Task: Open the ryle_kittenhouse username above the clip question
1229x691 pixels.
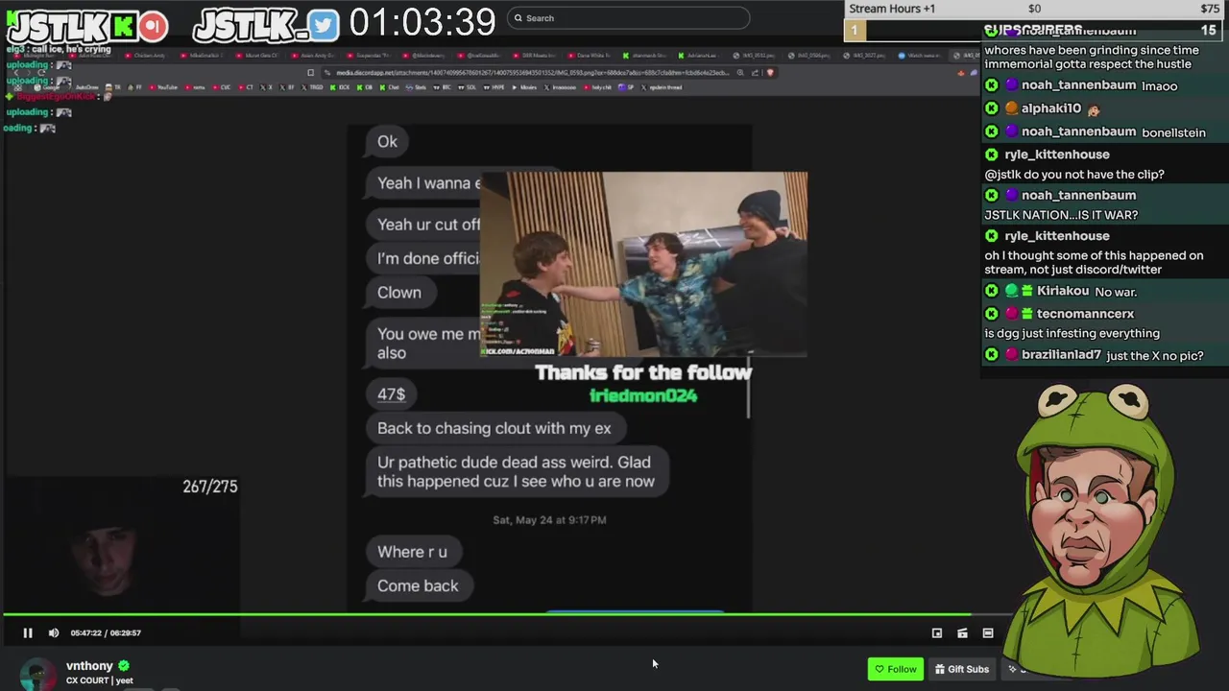Action: coord(1056,155)
